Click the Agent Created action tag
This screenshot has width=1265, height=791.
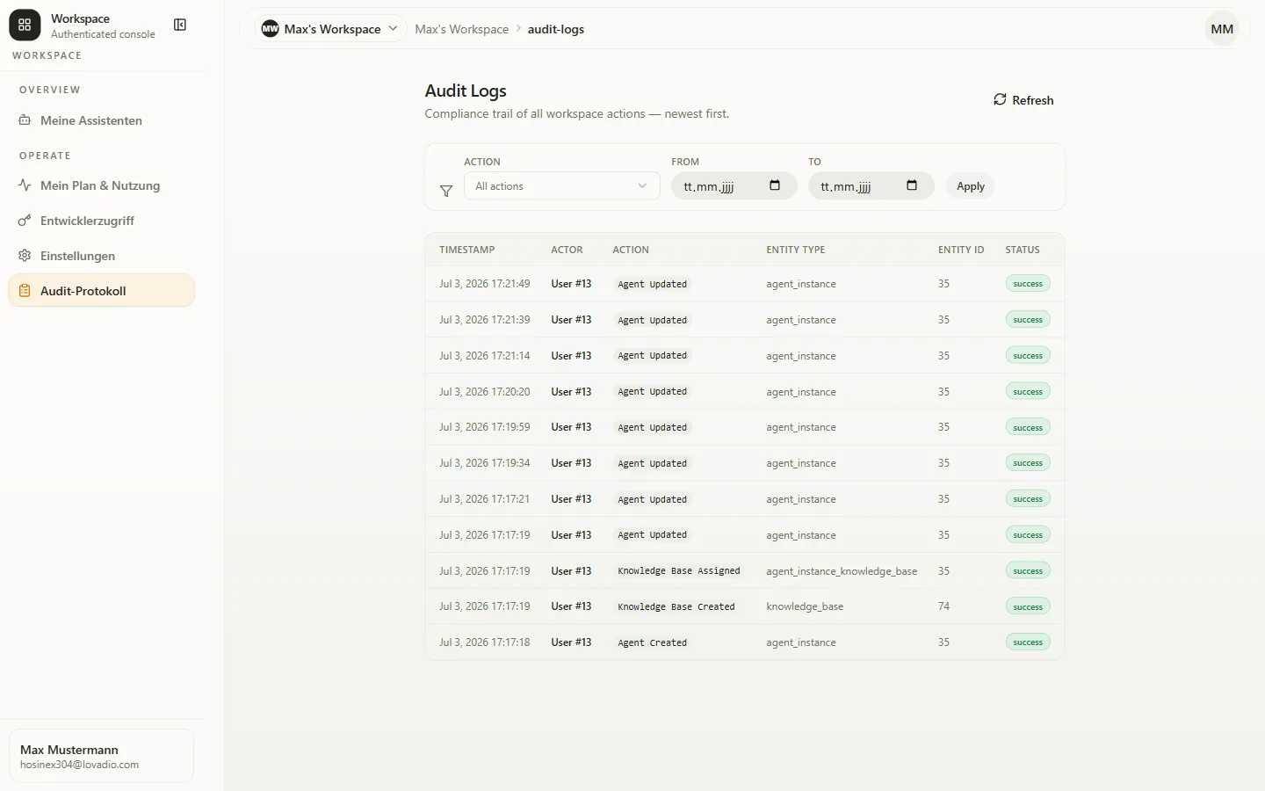[x=653, y=642]
